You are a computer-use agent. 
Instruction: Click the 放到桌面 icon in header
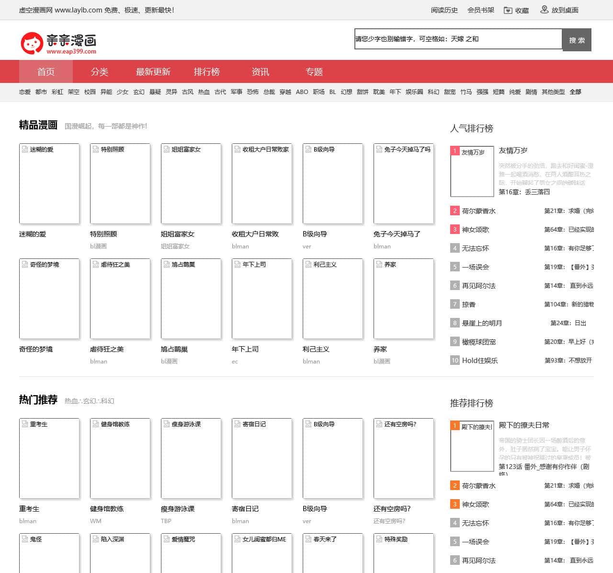click(544, 10)
